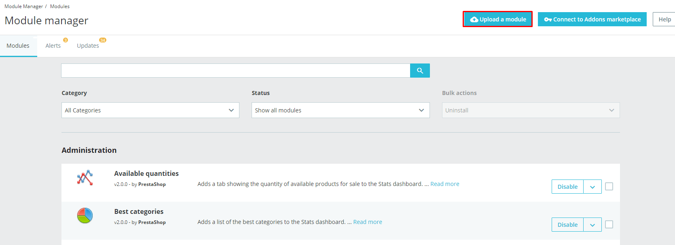Select the Best categories module checkbox
The height and width of the screenshot is (245, 675).
click(609, 224)
